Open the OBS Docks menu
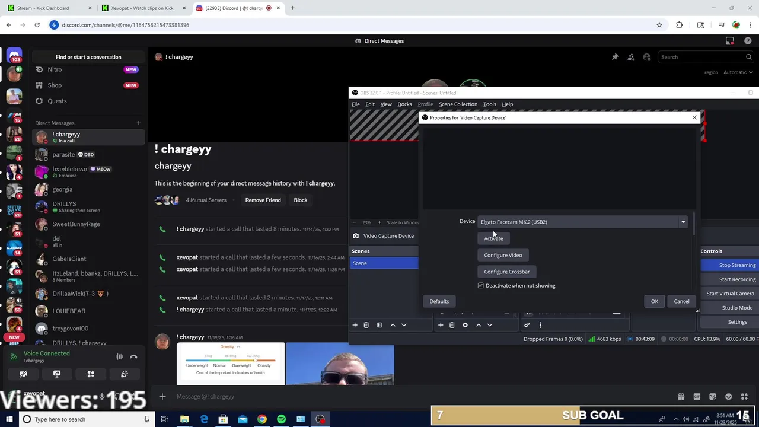The height and width of the screenshot is (427, 759). pyautogui.click(x=404, y=104)
